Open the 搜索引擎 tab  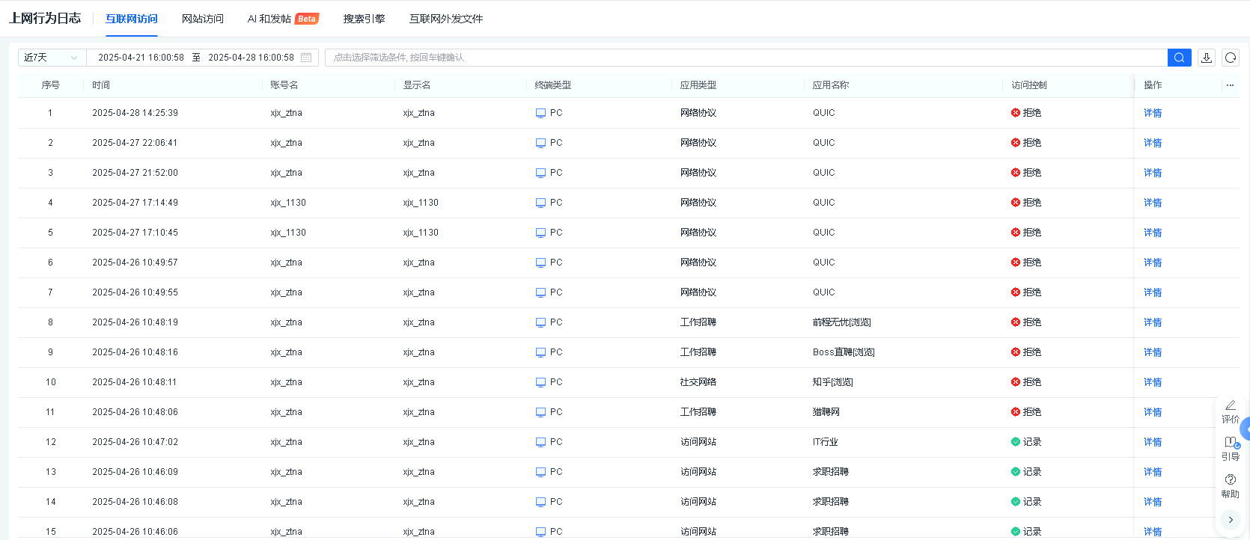[364, 19]
